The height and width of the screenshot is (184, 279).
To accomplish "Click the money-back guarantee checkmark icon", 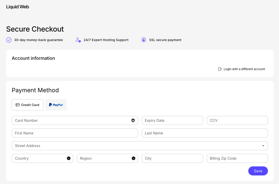I will 9,40.
